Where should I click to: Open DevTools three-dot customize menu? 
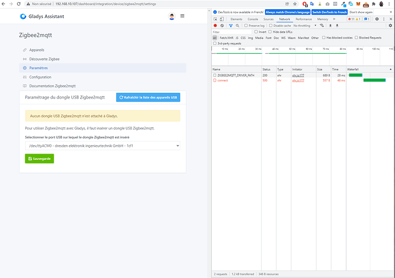[x=384, y=19]
